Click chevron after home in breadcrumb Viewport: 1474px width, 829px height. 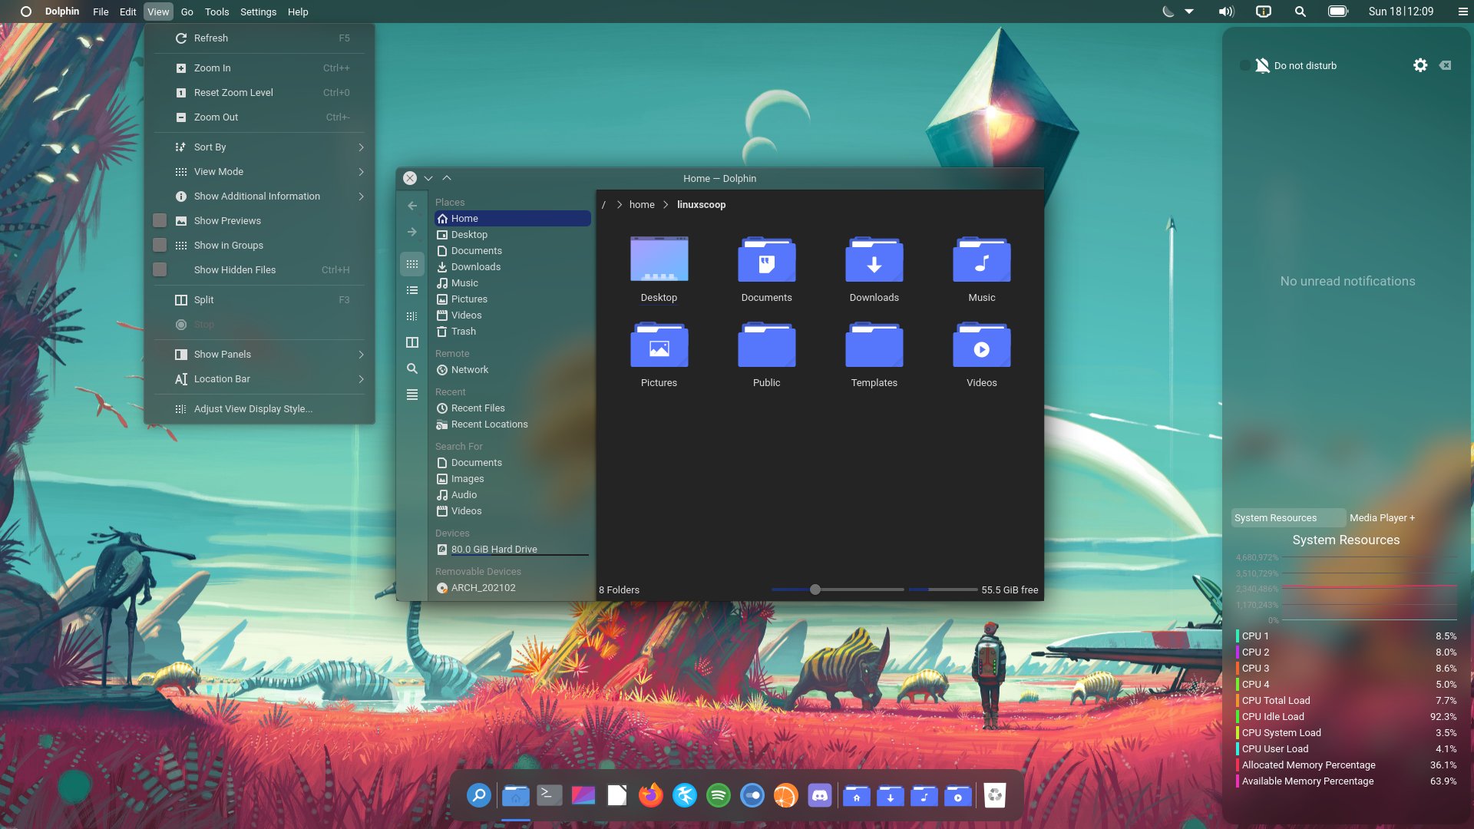point(666,204)
